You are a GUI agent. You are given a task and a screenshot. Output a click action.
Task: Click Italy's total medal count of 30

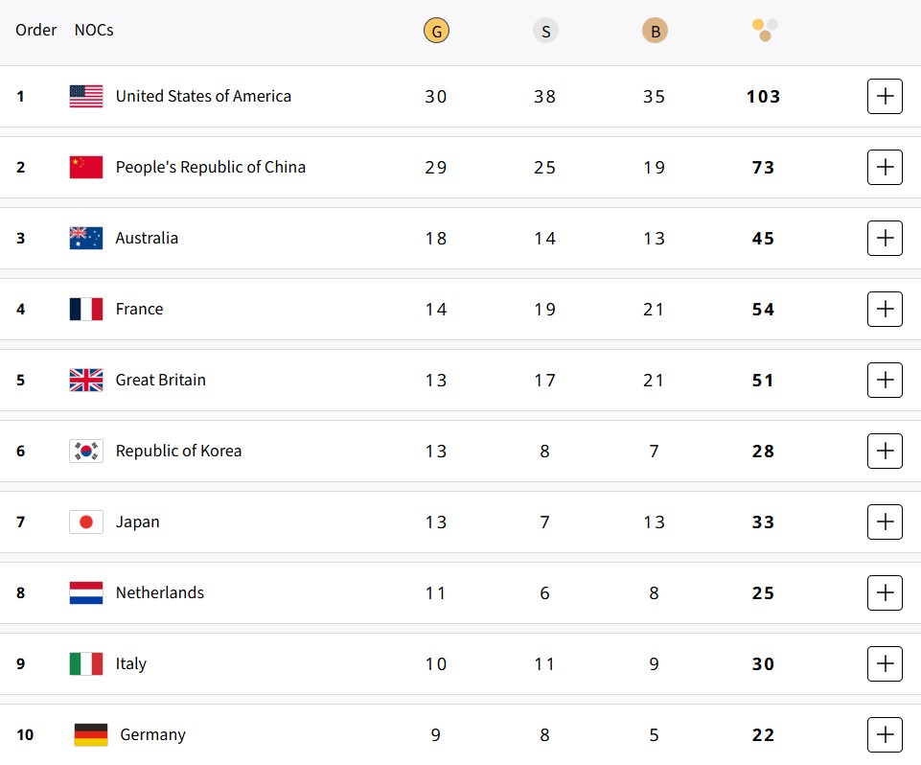[x=763, y=663]
